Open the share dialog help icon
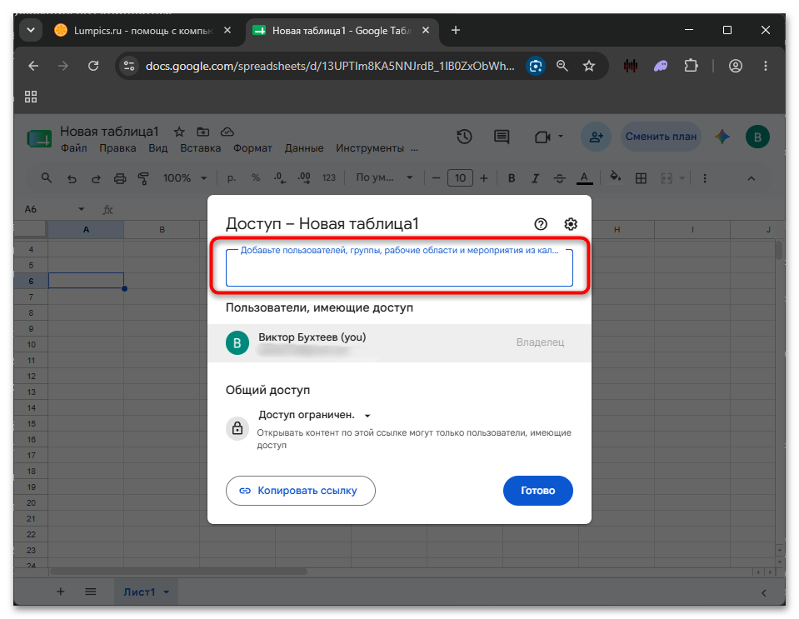The width and height of the screenshot is (799, 619). [541, 224]
